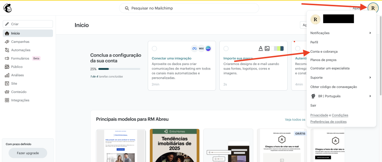Click the Análises bar chart icon
This screenshot has height=162, width=382.
7,75
